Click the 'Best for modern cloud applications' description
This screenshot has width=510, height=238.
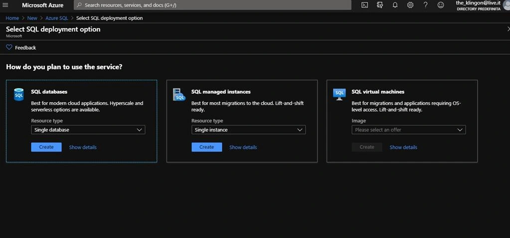[x=87, y=107]
